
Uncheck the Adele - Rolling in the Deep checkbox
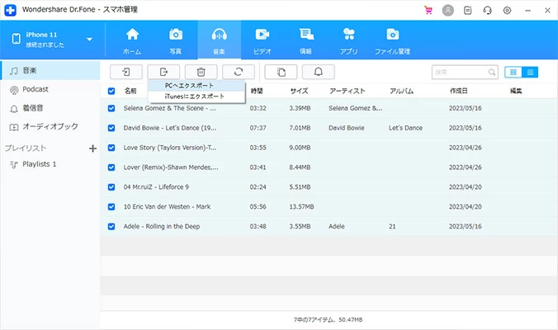(111, 225)
